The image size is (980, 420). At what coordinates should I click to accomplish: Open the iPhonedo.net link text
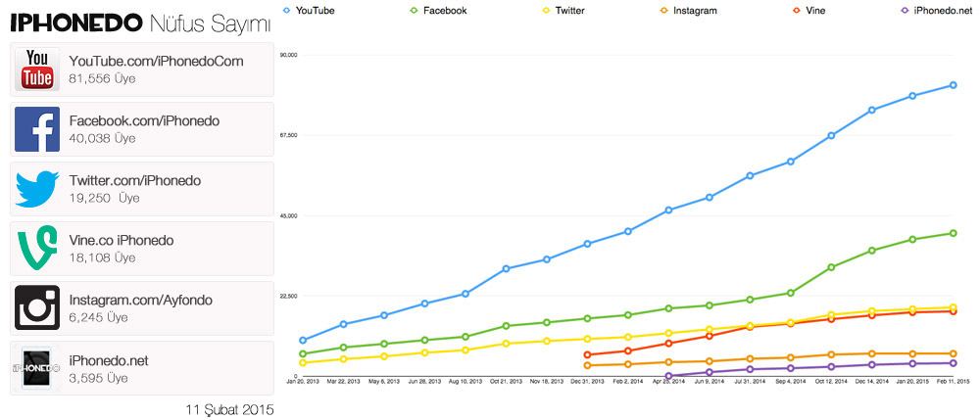click(x=109, y=360)
